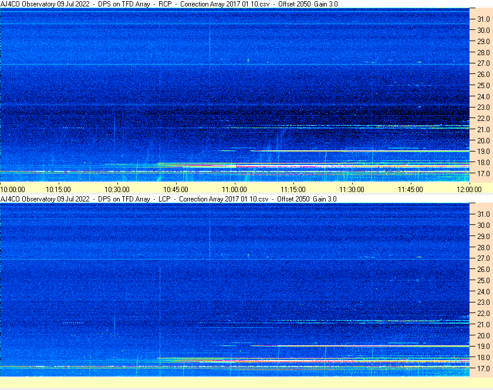Viewport: 493px width, 390px height.
Task: Select the 11:30:00 time marker
Action: click(x=352, y=189)
